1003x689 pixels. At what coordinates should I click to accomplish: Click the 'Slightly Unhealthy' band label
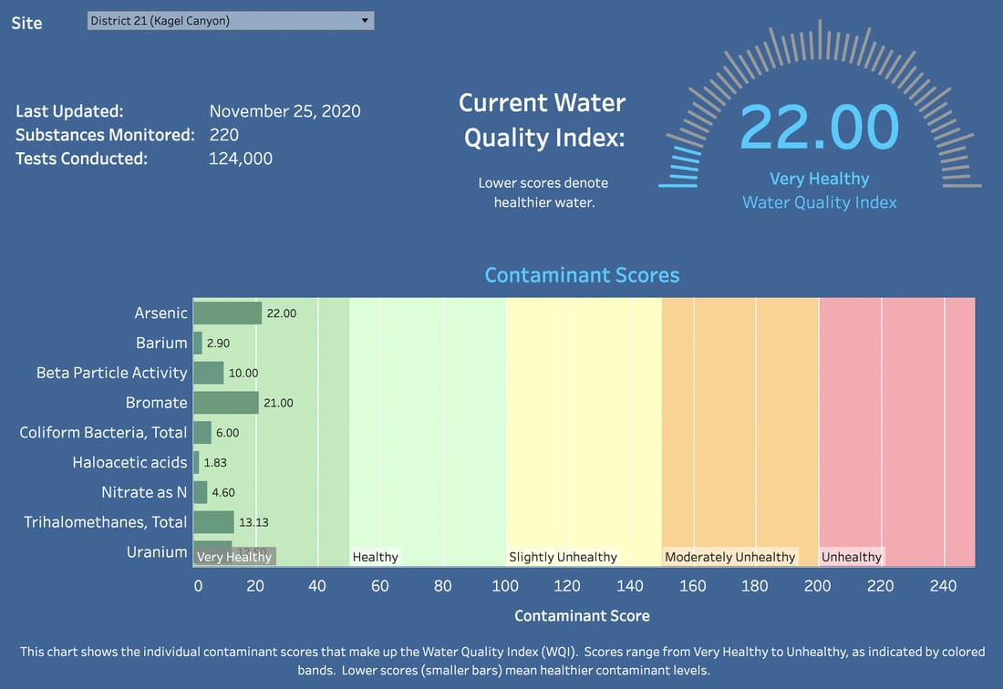pos(563,557)
